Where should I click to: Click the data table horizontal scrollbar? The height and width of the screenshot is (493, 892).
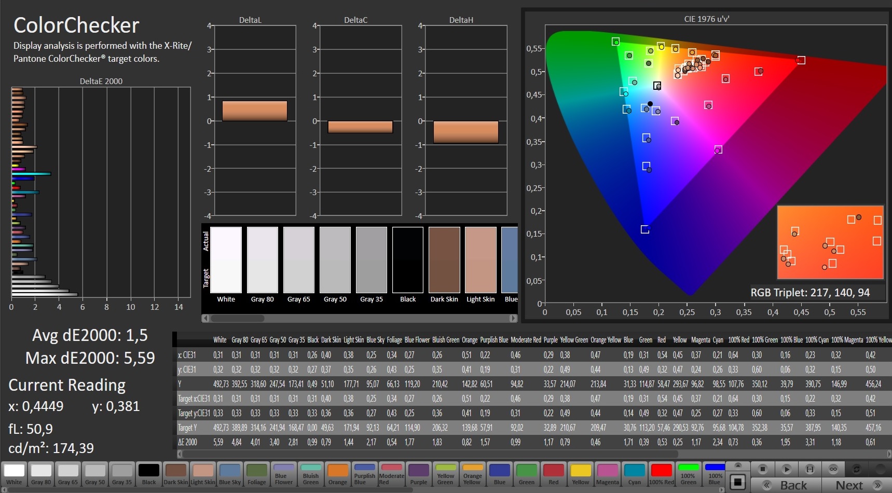pos(431,454)
